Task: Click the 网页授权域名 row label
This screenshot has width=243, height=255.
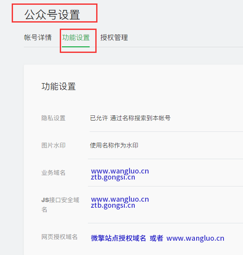Action: (59, 237)
